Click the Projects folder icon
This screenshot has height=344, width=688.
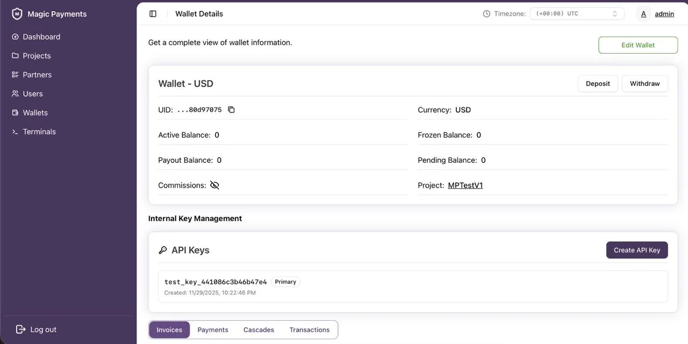pyautogui.click(x=15, y=56)
